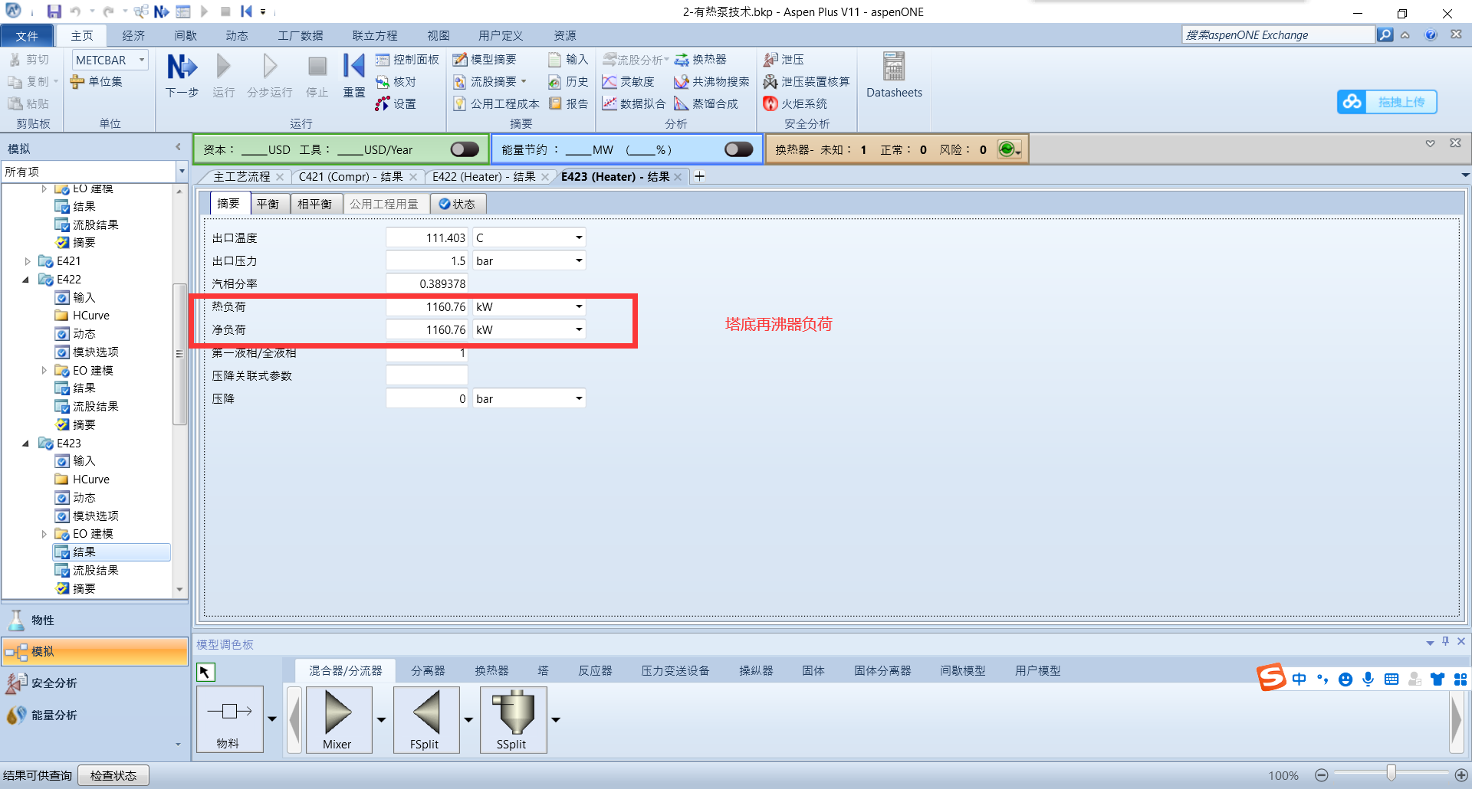Open the Datasheets tool
This screenshot has height=789, width=1472.
[894, 75]
